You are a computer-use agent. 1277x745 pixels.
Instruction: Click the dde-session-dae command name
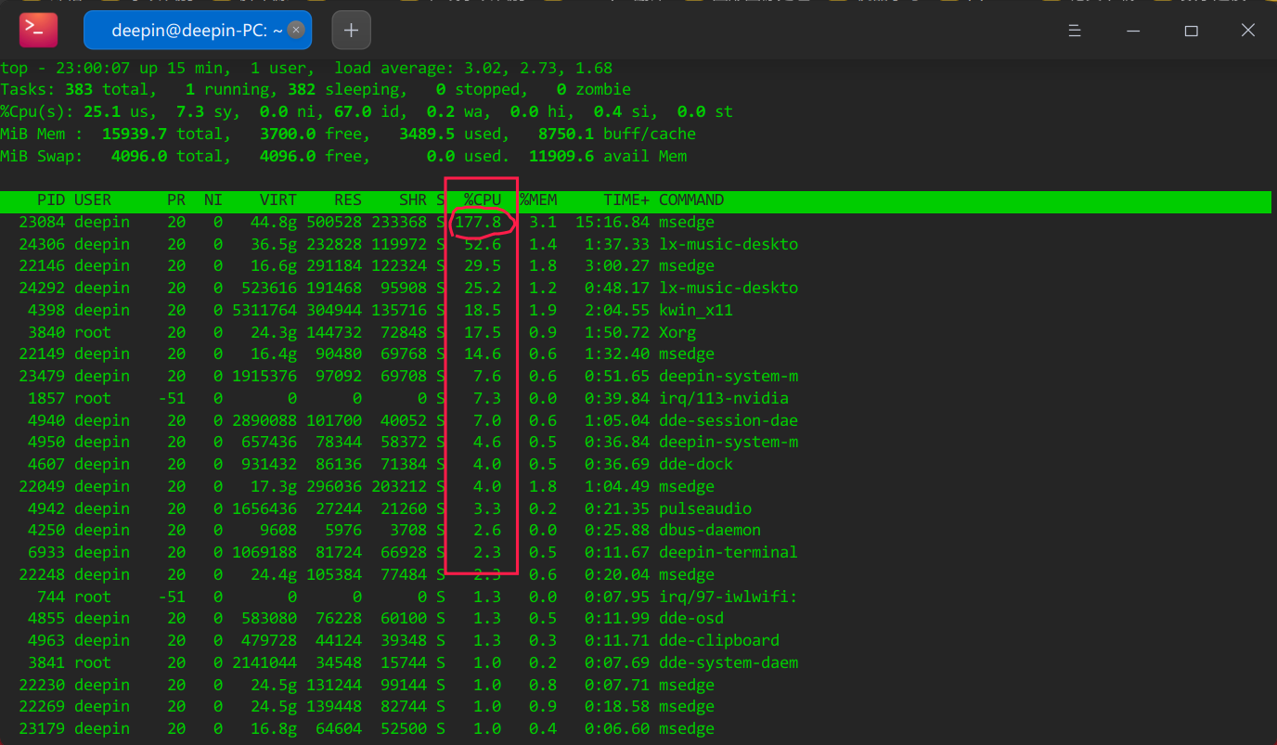click(729, 421)
